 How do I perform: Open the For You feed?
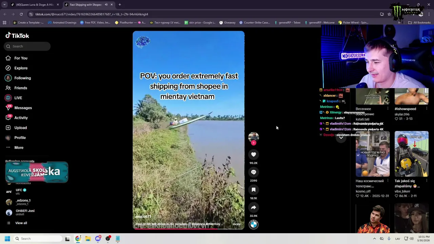pyautogui.click(x=21, y=58)
